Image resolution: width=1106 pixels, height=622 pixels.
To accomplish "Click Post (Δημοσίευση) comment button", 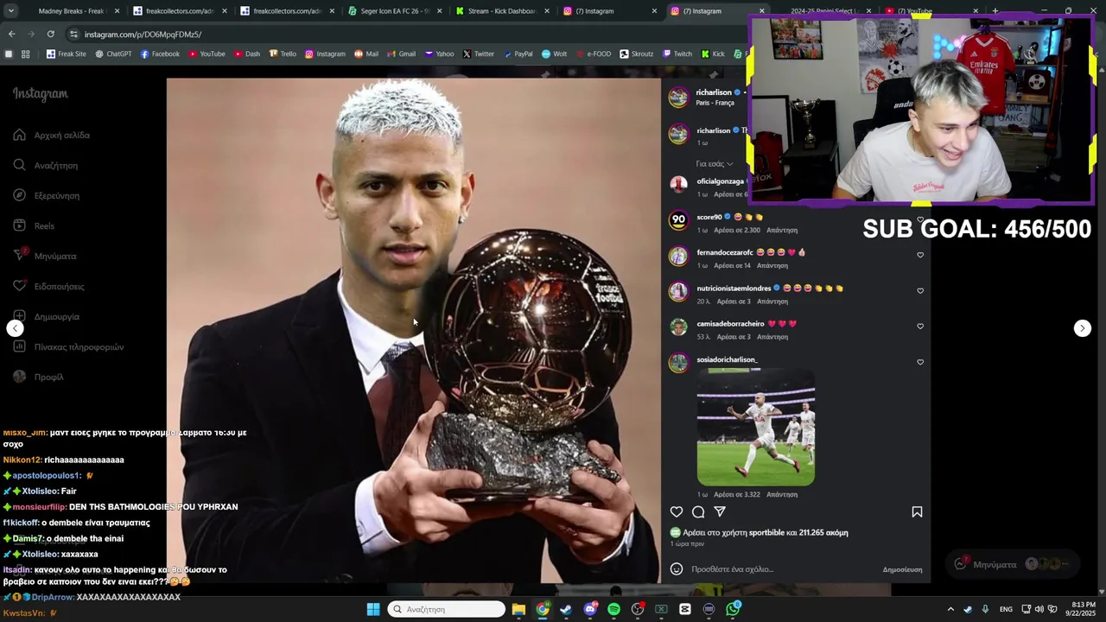I will 902,570.
